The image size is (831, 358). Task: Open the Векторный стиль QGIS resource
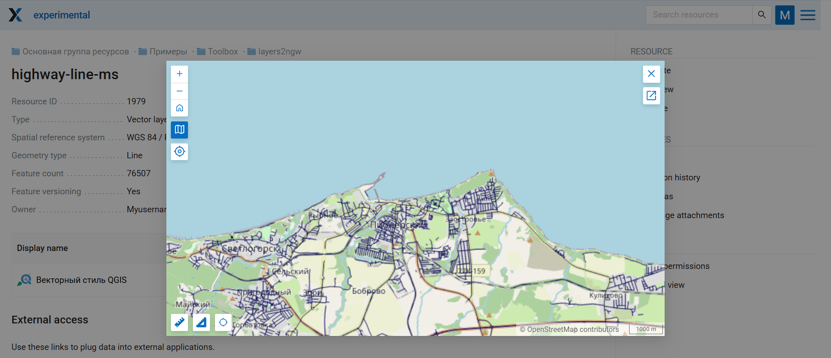coord(81,280)
